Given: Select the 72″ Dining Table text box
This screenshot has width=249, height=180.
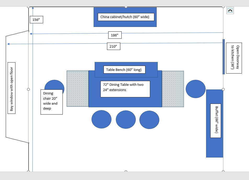Looking at the screenshot, I should pyautogui.click(x=125, y=89).
